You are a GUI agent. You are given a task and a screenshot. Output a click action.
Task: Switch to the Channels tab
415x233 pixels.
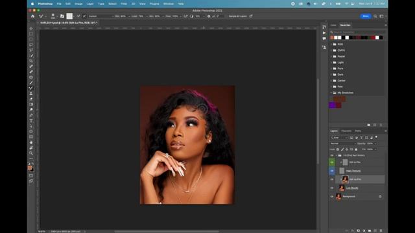(x=346, y=131)
